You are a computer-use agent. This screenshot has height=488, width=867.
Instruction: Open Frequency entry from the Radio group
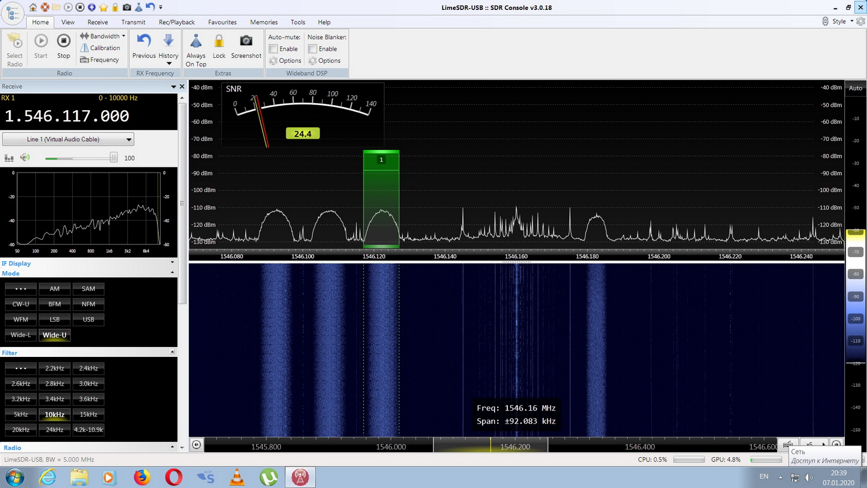coord(100,59)
